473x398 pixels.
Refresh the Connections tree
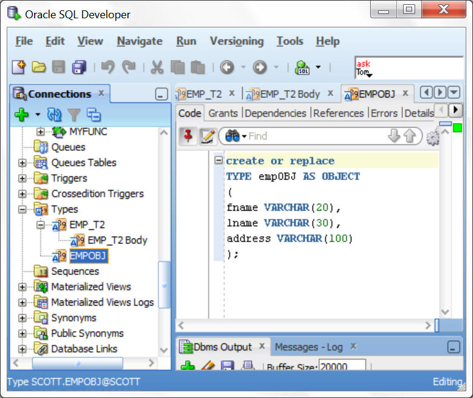(54, 114)
